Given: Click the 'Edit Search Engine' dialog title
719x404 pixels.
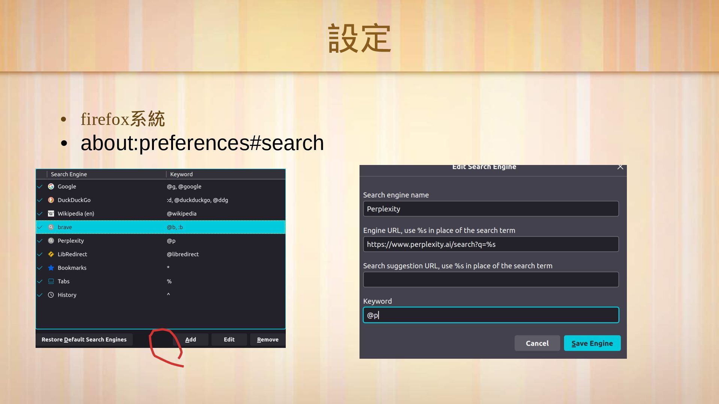Looking at the screenshot, I should point(484,167).
